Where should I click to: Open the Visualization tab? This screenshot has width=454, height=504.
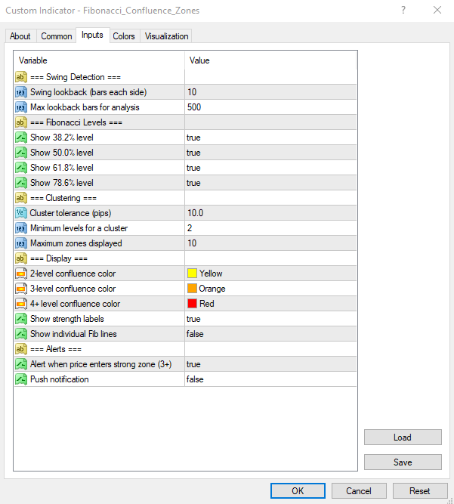click(166, 36)
